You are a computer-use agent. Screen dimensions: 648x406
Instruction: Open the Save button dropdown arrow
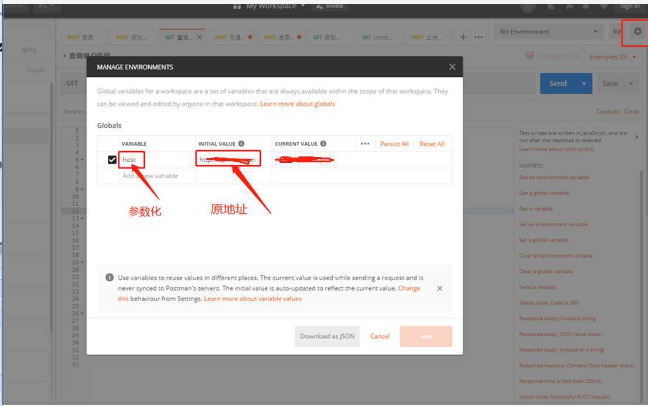click(631, 84)
